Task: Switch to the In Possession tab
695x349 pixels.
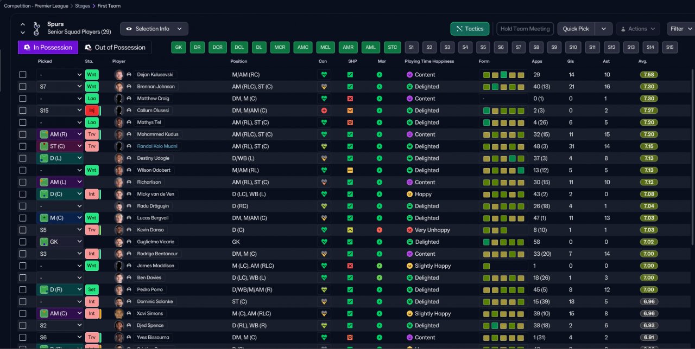Action: [48, 47]
